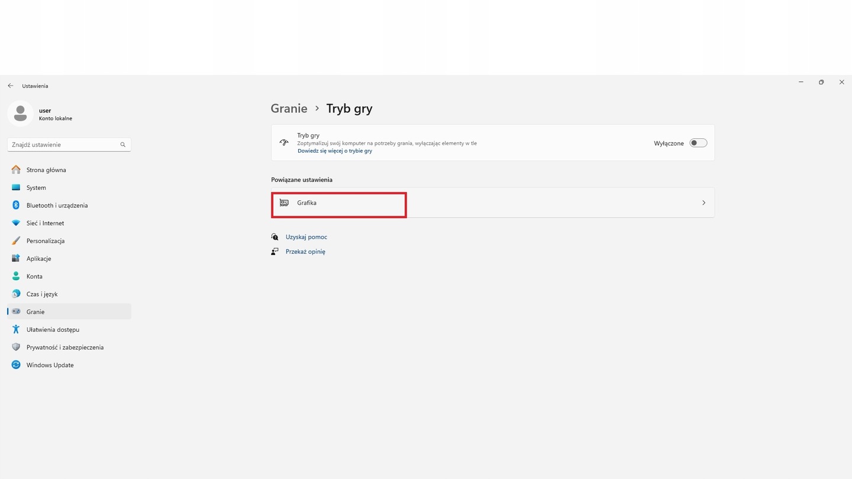Click the Grafika graphics card icon
The image size is (852, 479).
click(x=284, y=203)
